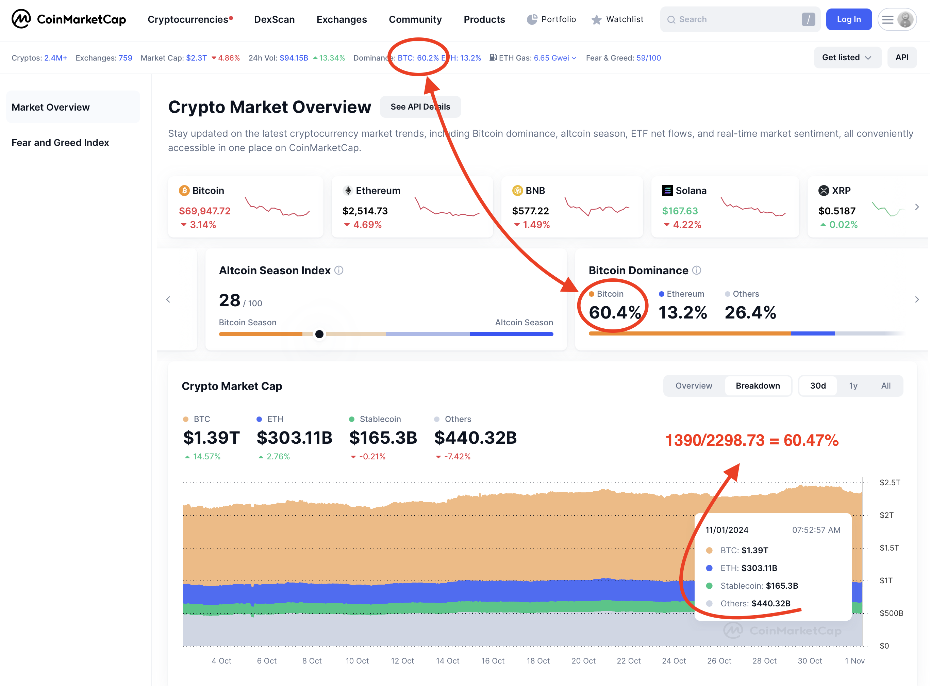The image size is (930, 686).
Task: Click the Bitcoin coin icon
Action: tap(184, 191)
